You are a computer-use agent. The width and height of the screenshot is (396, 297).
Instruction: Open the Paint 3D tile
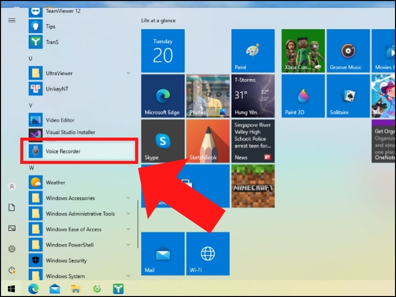tap(303, 96)
